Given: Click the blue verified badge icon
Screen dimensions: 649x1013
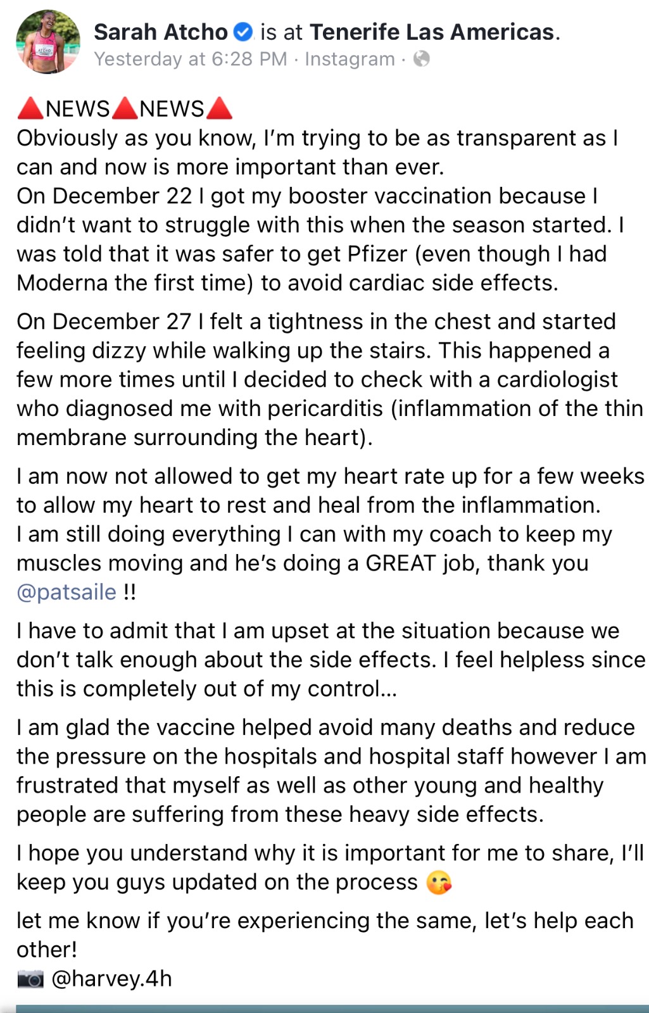Looking at the screenshot, I should (x=243, y=31).
